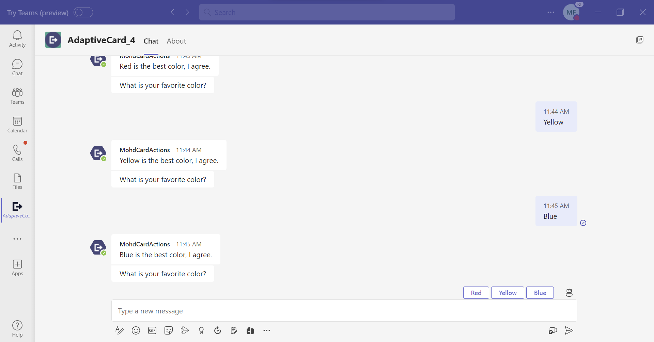Open the profile avatar menu
This screenshot has width=654, height=342.
pyautogui.click(x=571, y=12)
